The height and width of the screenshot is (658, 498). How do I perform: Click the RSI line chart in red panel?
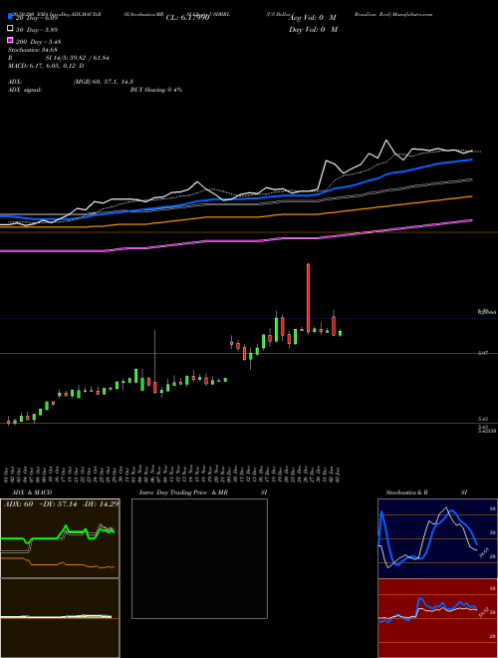pyautogui.click(x=427, y=610)
